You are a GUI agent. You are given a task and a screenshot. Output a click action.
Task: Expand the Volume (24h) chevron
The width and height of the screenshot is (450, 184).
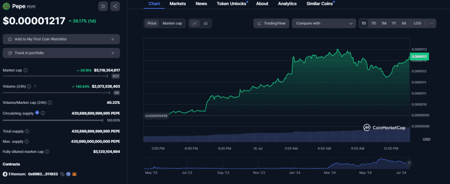click(x=35, y=86)
